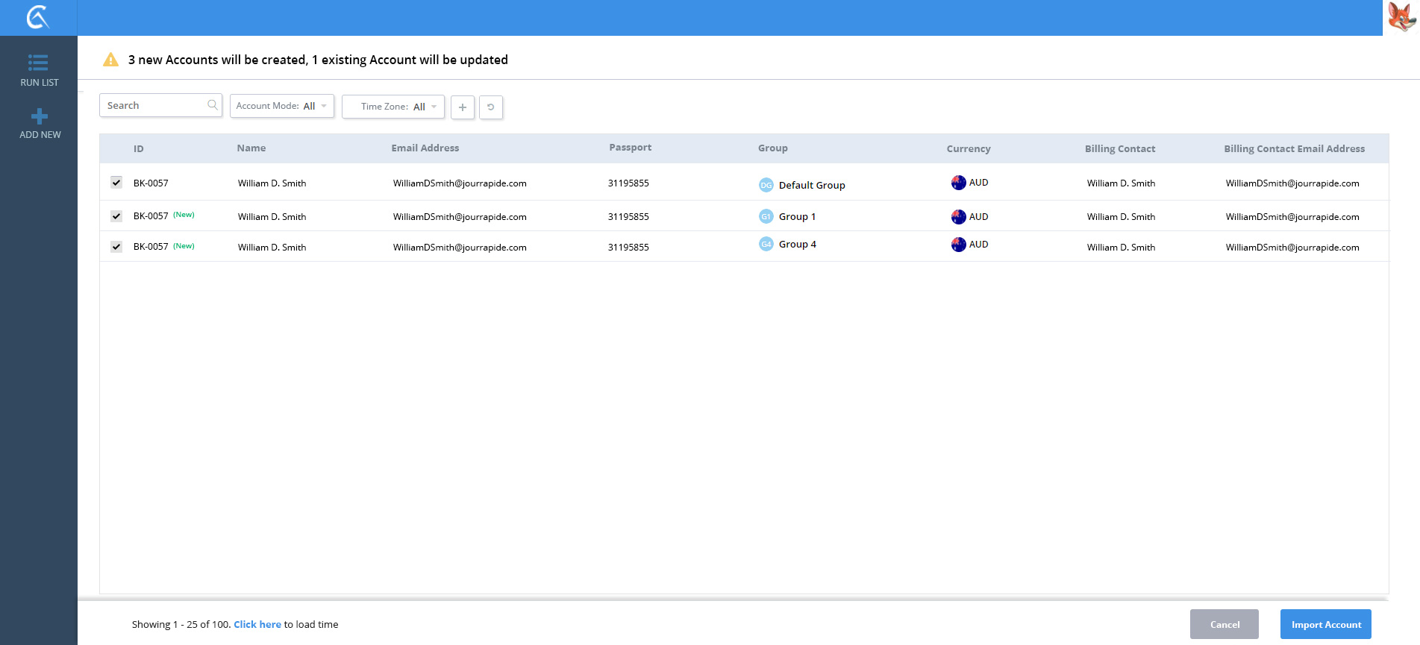
Task: Click the Add New plus icon
Action: click(x=40, y=116)
